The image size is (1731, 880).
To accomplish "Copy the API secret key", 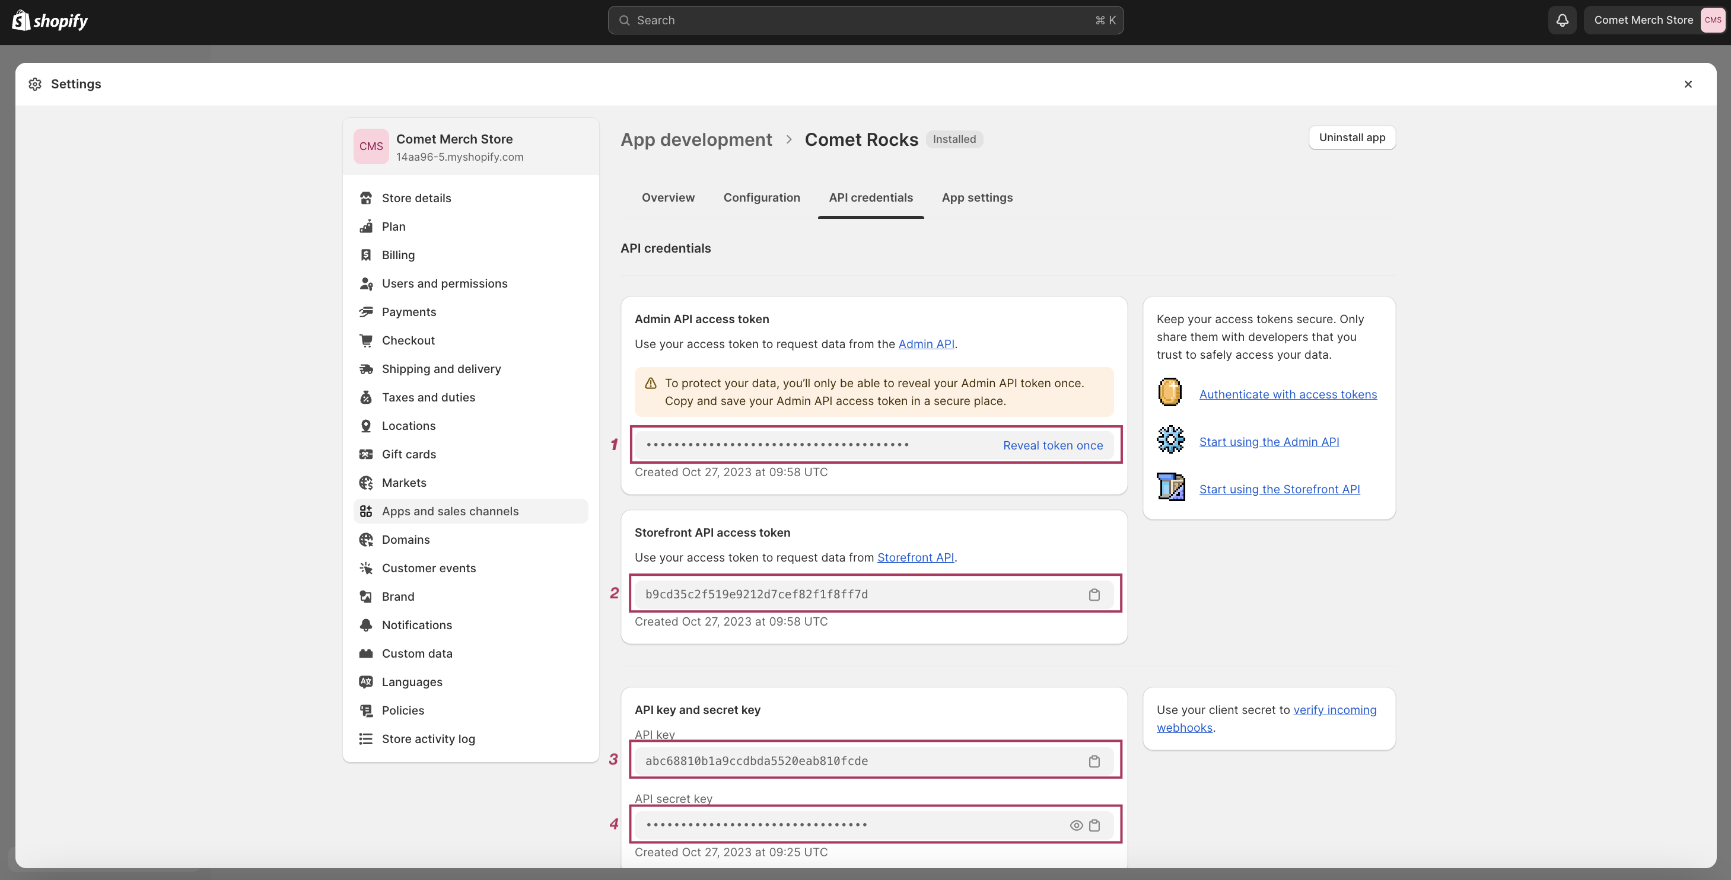I will 1094,825.
